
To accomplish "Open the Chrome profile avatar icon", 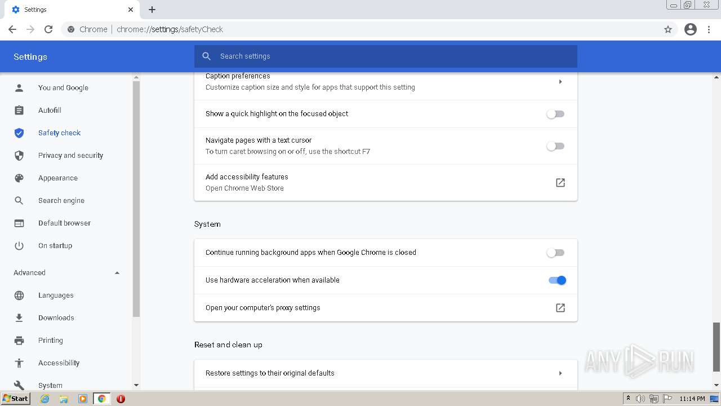I will (691, 29).
